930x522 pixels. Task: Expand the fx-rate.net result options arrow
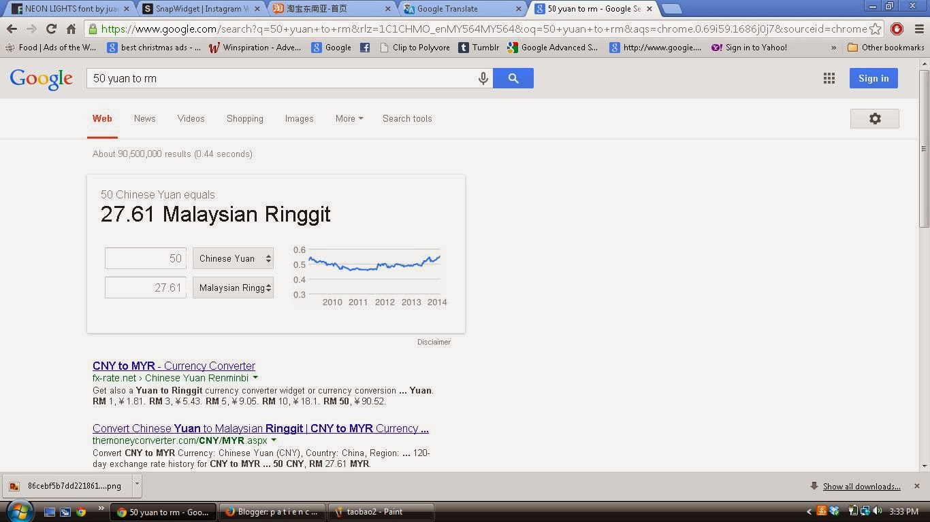[256, 377]
